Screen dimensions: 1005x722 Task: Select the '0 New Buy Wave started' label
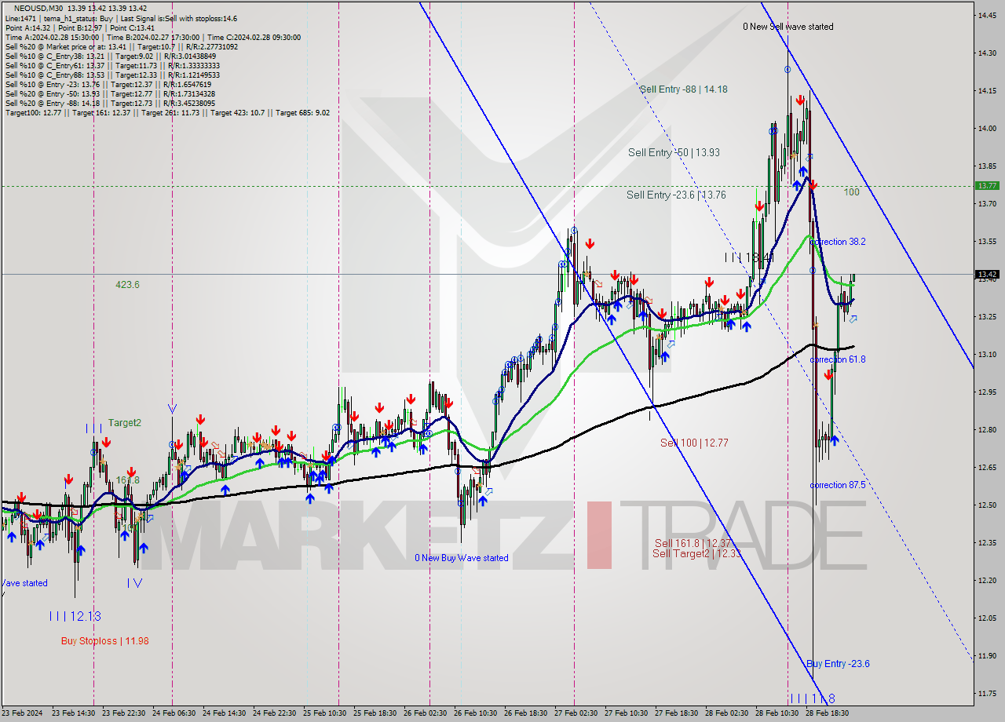pos(462,558)
